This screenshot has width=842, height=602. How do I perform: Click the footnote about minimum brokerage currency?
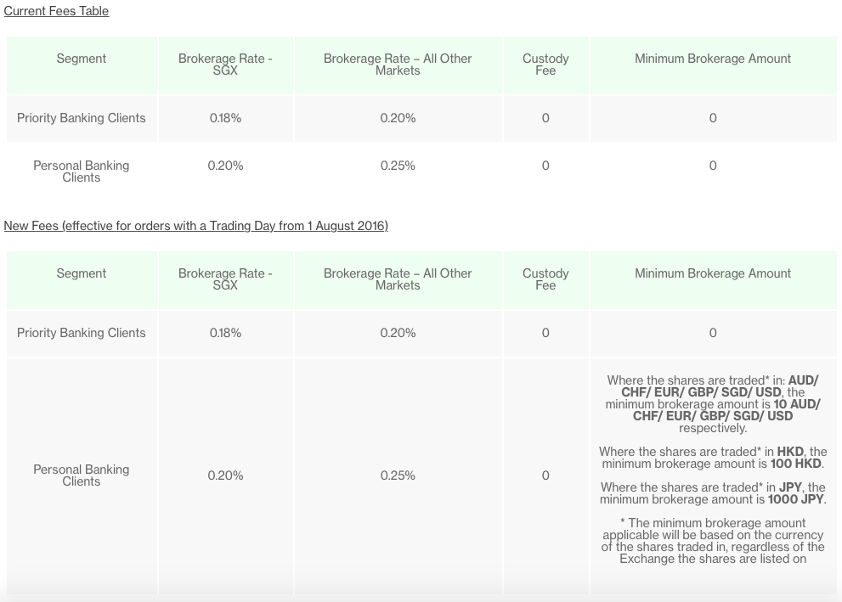713,541
